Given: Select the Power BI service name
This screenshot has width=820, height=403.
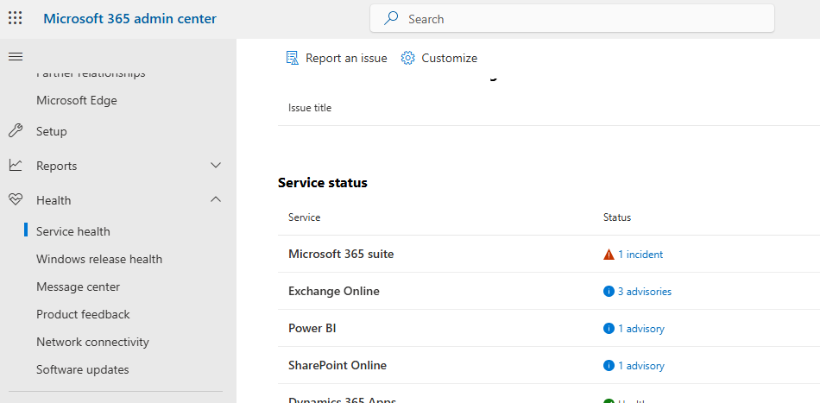Looking at the screenshot, I should coord(312,328).
